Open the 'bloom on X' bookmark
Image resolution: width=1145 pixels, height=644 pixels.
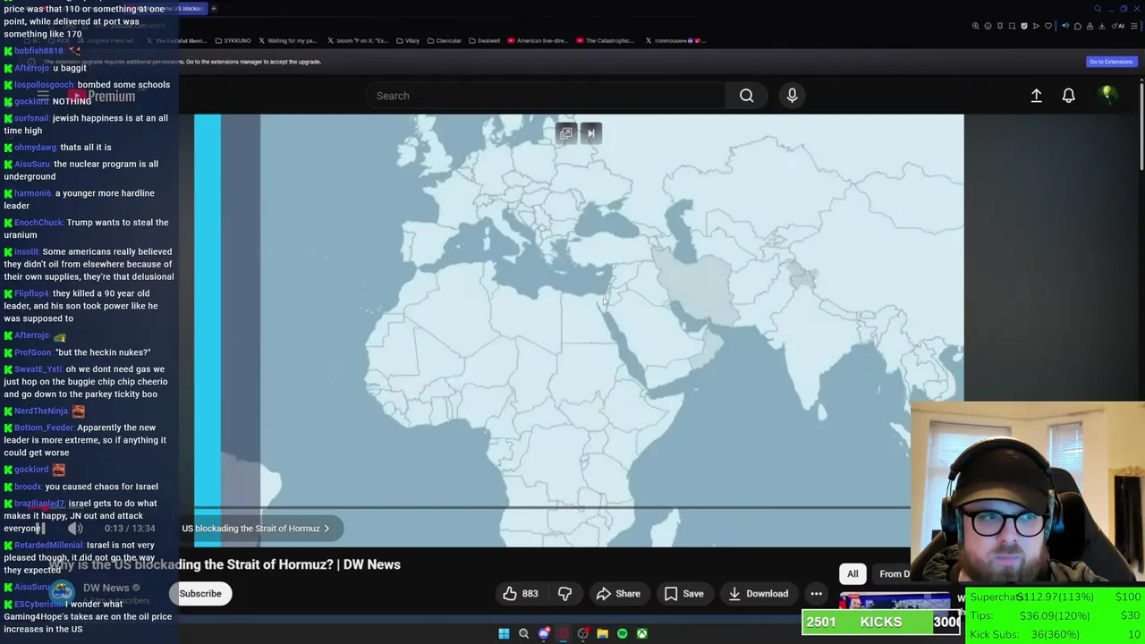pyautogui.click(x=358, y=40)
